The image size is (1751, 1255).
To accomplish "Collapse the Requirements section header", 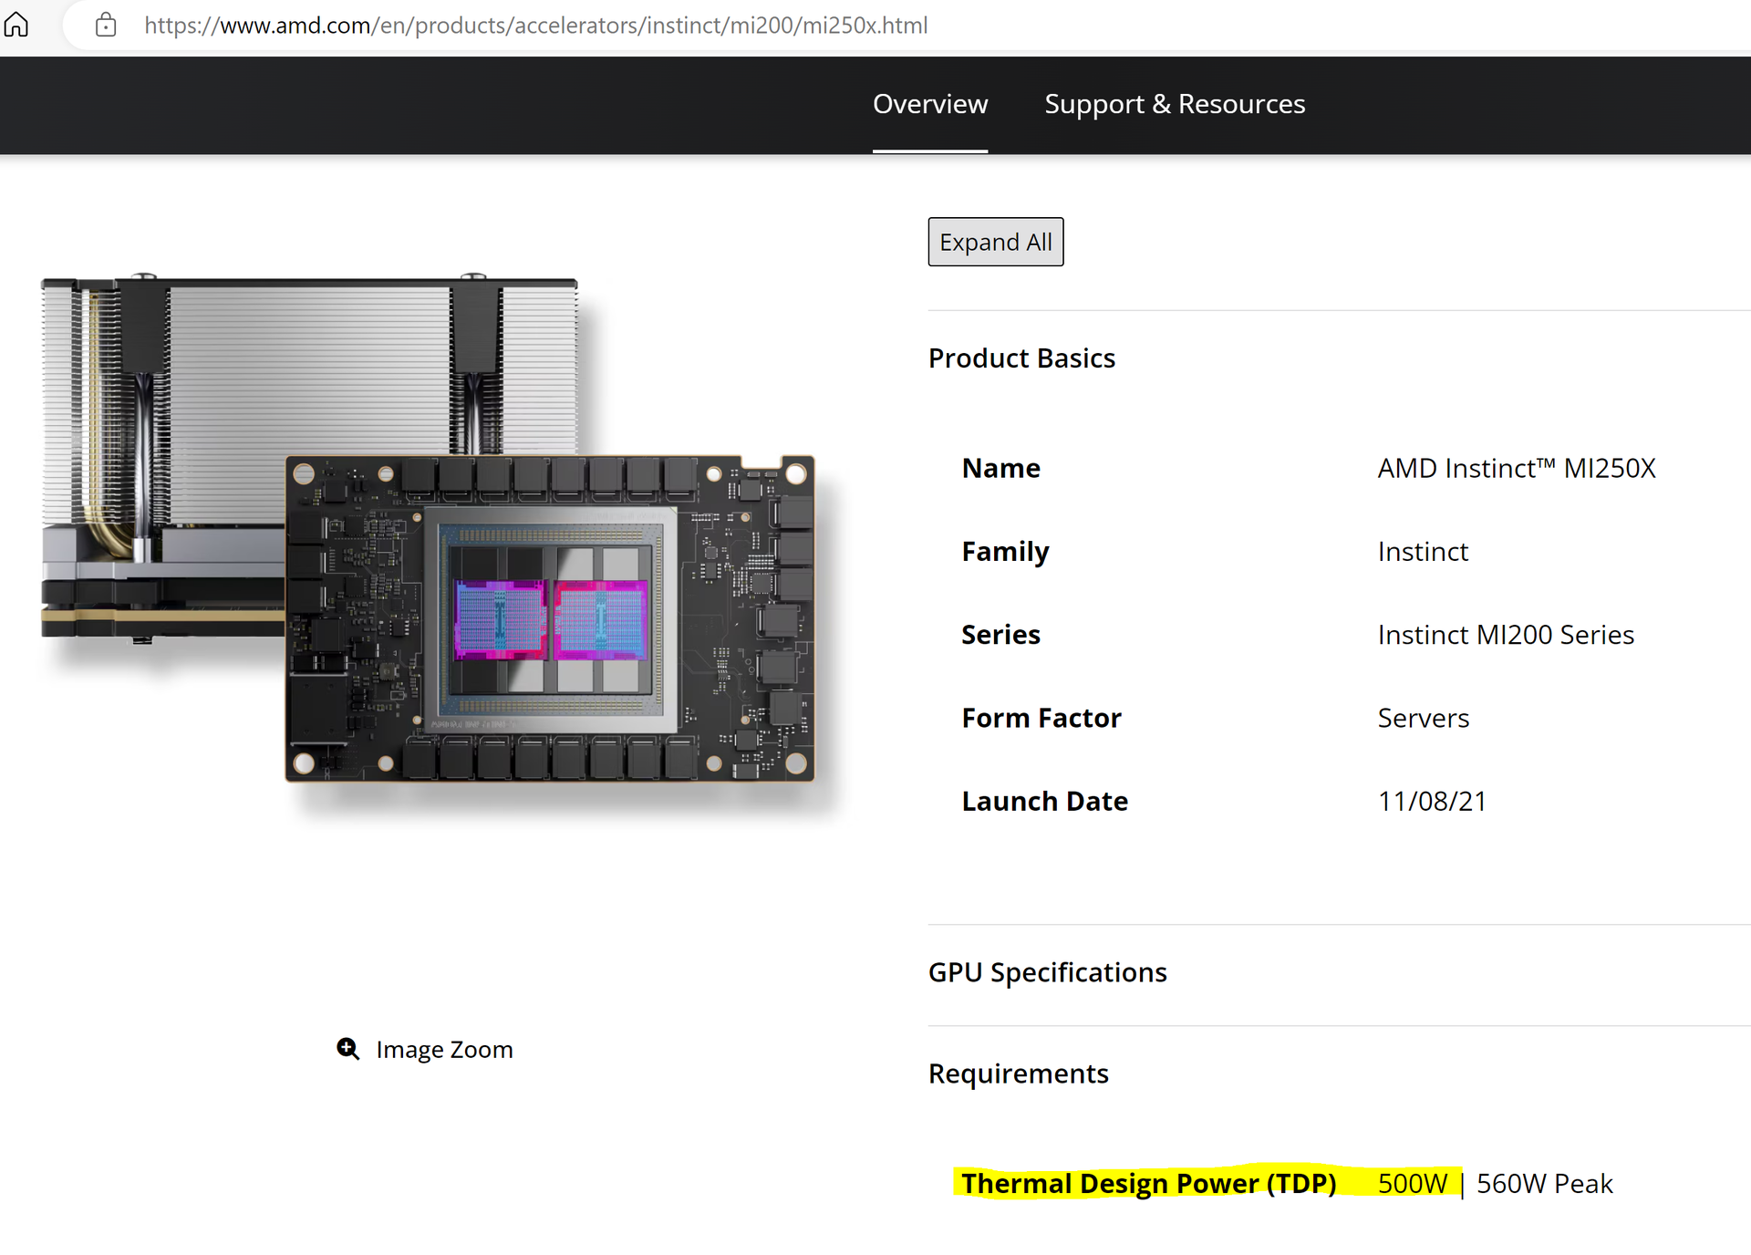I will (x=1018, y=1073).
